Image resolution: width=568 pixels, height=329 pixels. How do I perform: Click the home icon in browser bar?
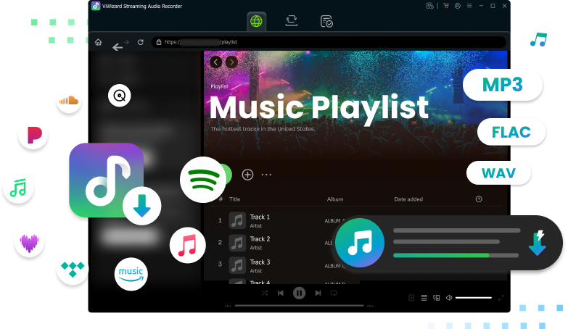(x=99, y=42)
